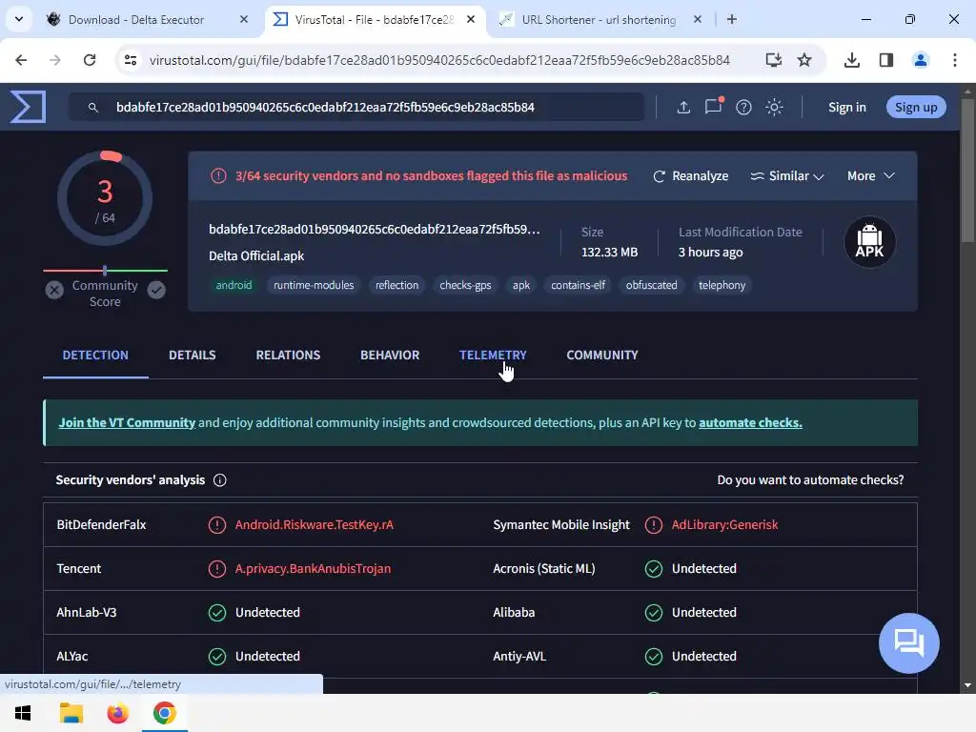976x732 pixels.
Task: Toggle the browser side panel icon
Action: point(886,60)
